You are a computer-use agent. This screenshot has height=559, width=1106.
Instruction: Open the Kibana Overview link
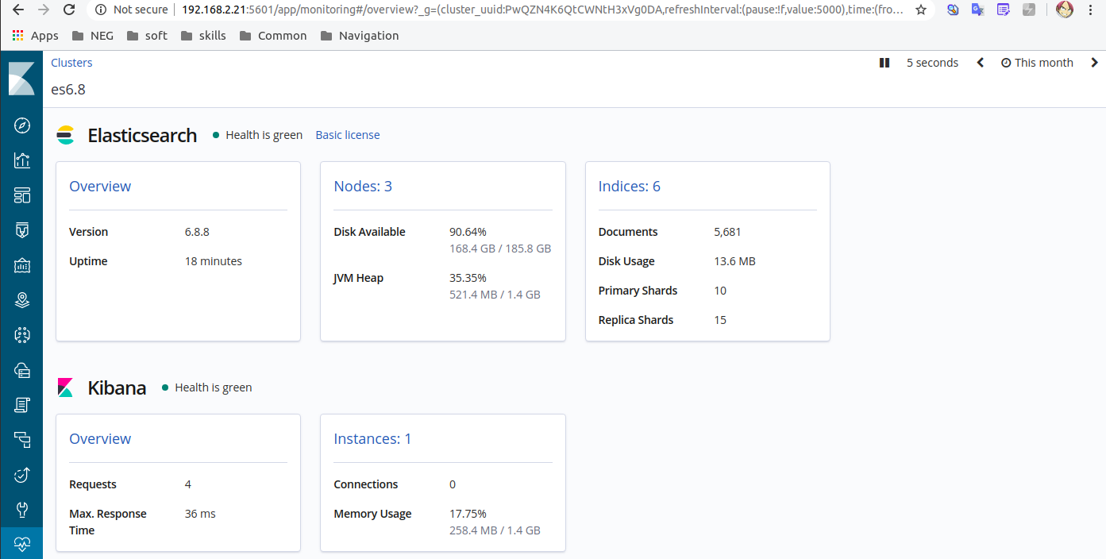pos(100,439)
